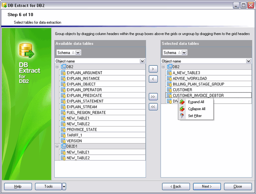Open Object name filter dropdown in Selected tables
This screenshot has height=194, width=256.
click(x=248, y=61)
